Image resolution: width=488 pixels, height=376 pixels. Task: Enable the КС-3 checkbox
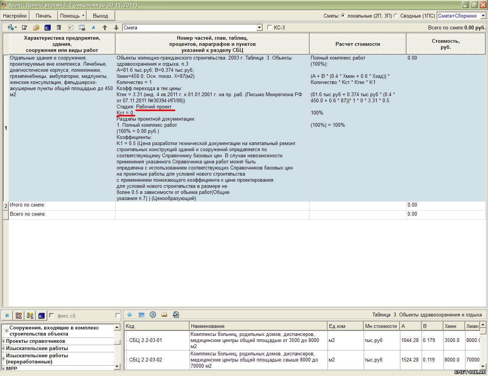pyautogui.click(x=270, y=27)
